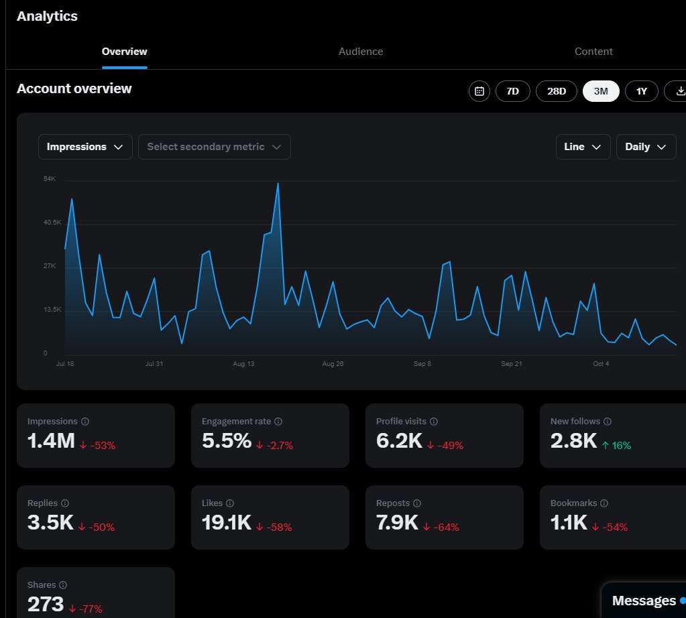686x618 pixels.
Task: Open the custom date range calendar icon
Action: pyautogui.click(x=479, y=91)
